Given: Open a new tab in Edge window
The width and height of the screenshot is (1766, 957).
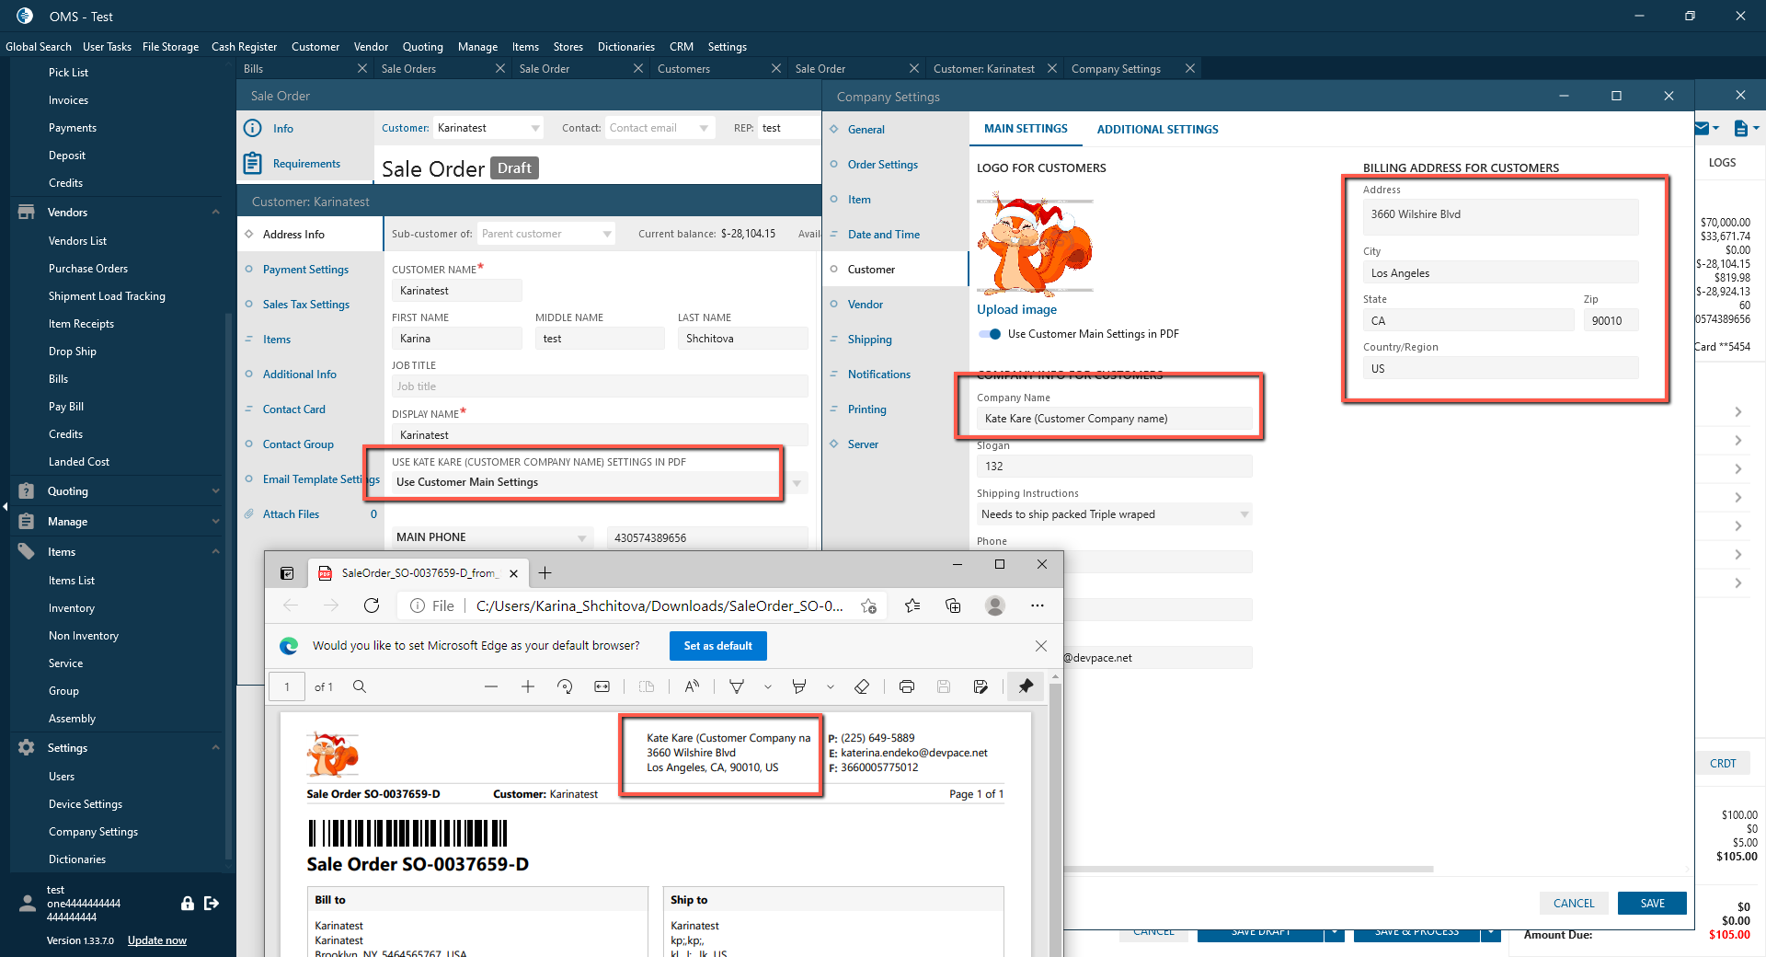Looking at the screenshot, I should point(545,573).
